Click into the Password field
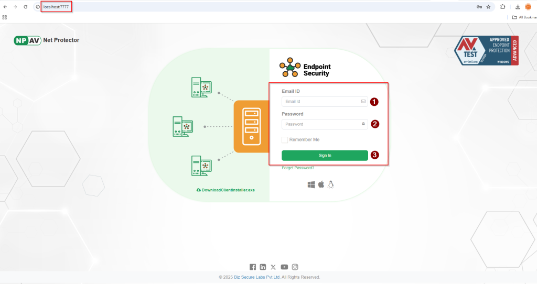The height and width of the screenshot is (284, 537). [321, 124]
